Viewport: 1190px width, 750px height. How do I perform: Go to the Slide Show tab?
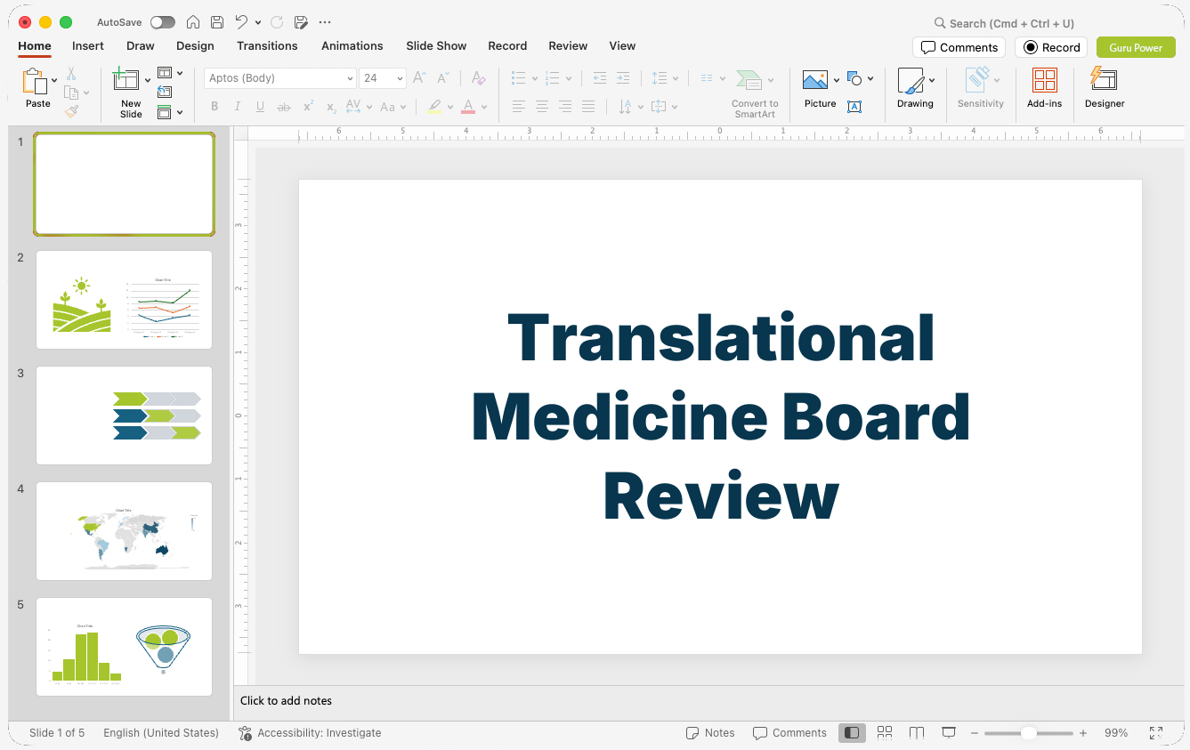(436, 46)
